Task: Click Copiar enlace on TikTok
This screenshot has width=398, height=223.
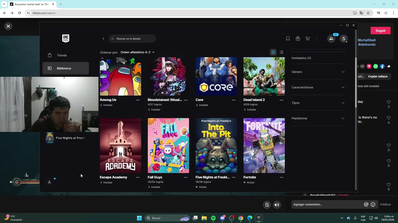Action: coord(378,77)
